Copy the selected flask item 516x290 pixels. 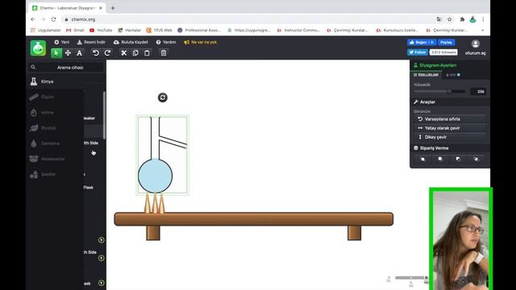click(x=135, y=53)
